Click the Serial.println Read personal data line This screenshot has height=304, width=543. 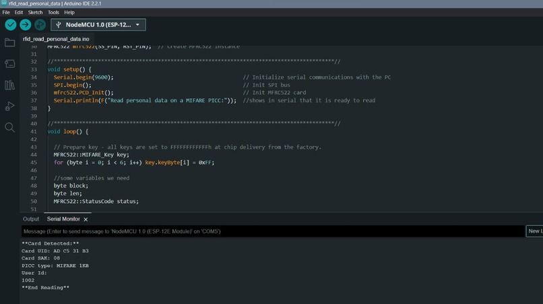point(145,101)
